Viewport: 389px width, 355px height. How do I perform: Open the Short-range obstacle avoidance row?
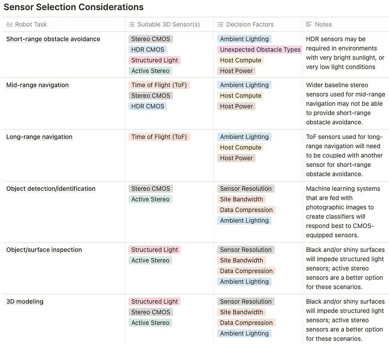pyautogui.click(x=53, y=39)
